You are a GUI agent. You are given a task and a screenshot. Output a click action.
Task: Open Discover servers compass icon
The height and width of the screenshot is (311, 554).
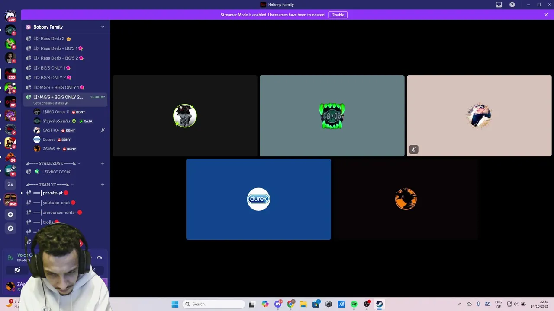click(x=10, y=228)
